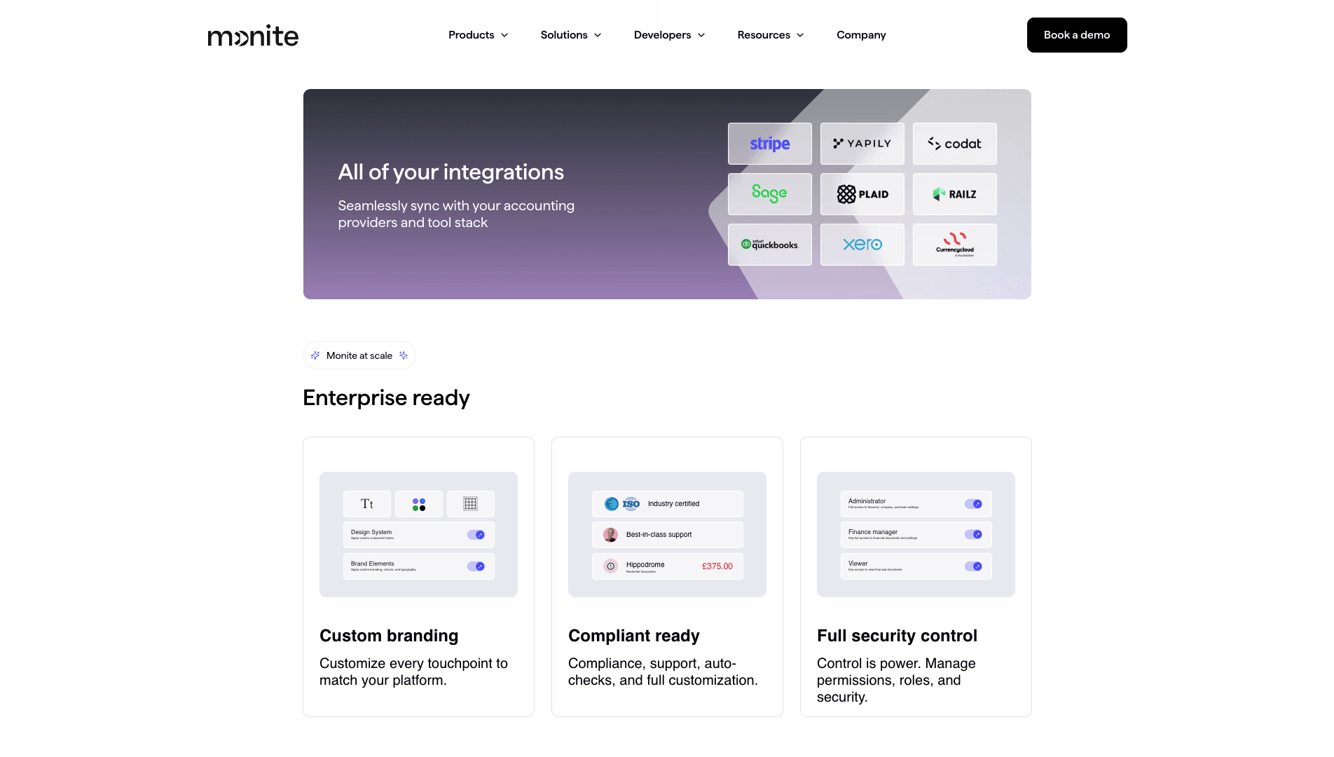Open the Codat integration tile

click(954, 144)
